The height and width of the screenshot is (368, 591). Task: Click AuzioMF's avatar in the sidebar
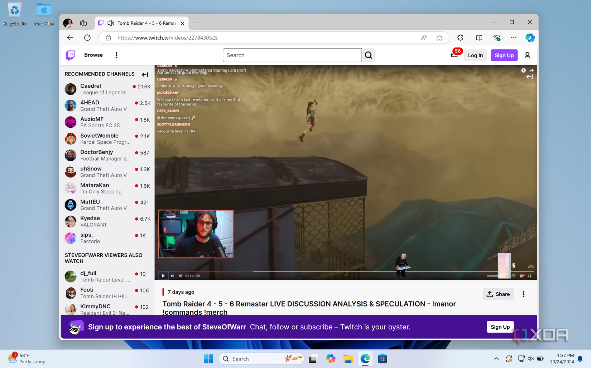[x=71, y=122]
